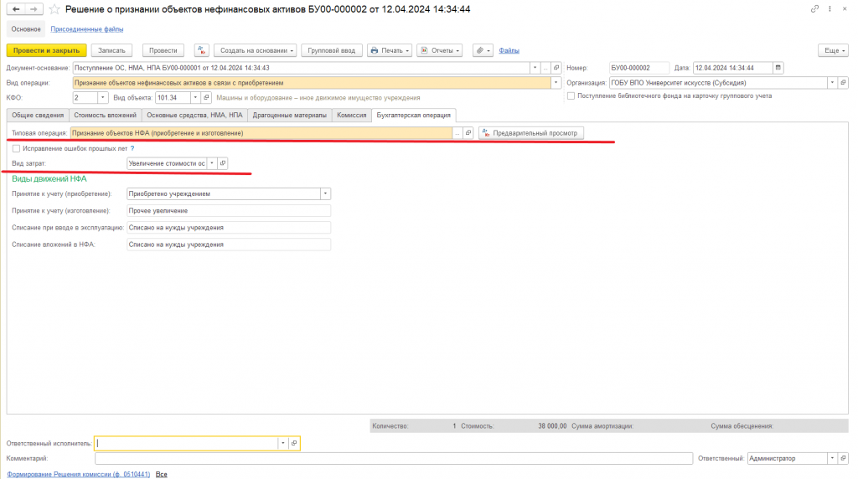Open Присоединенные файлы link
This screenshot has height=479, width=858.
click(x=87, y=29)
